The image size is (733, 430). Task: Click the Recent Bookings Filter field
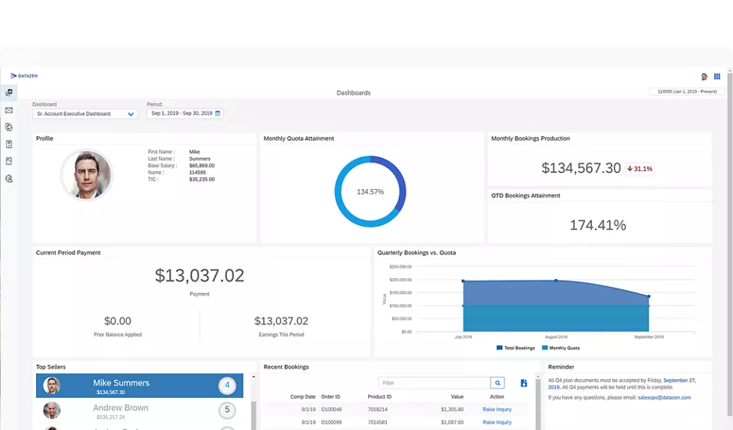tap(435, 383)
